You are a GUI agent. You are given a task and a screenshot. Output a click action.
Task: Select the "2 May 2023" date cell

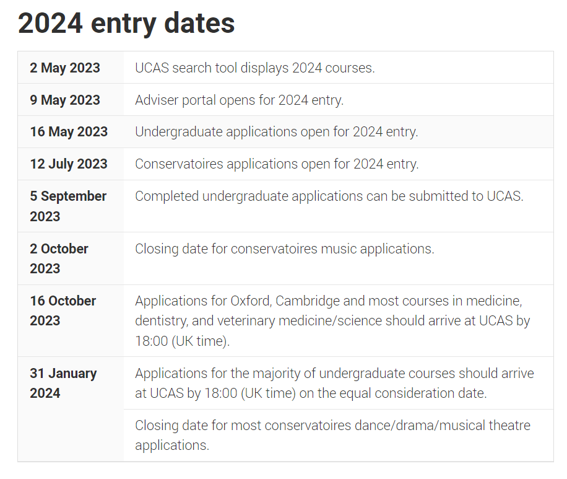(65, 68)
